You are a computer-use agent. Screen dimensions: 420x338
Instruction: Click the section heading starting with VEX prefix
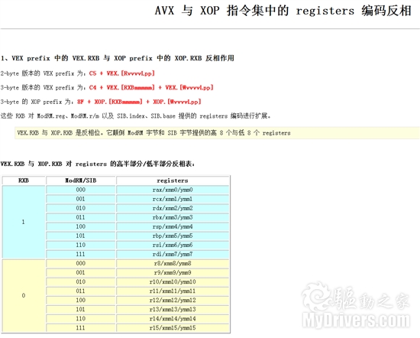pos(118,58)
